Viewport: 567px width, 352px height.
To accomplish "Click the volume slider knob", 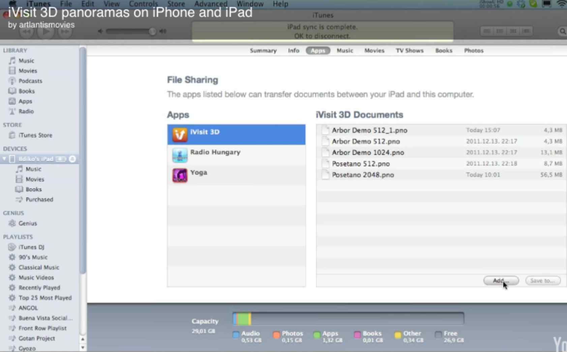I will coord(152,31).
